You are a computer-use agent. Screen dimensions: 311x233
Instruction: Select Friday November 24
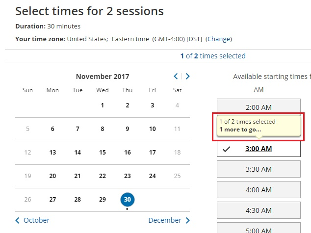tap(153, 176)
